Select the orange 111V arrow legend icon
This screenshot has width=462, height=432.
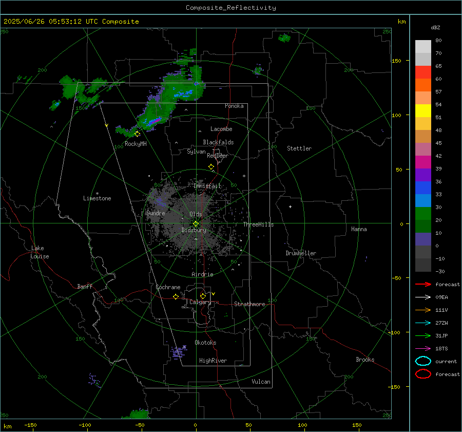click(x=423, y=310)
